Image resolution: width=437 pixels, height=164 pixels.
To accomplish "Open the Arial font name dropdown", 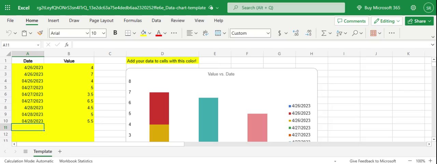I will tap(87, 33).
